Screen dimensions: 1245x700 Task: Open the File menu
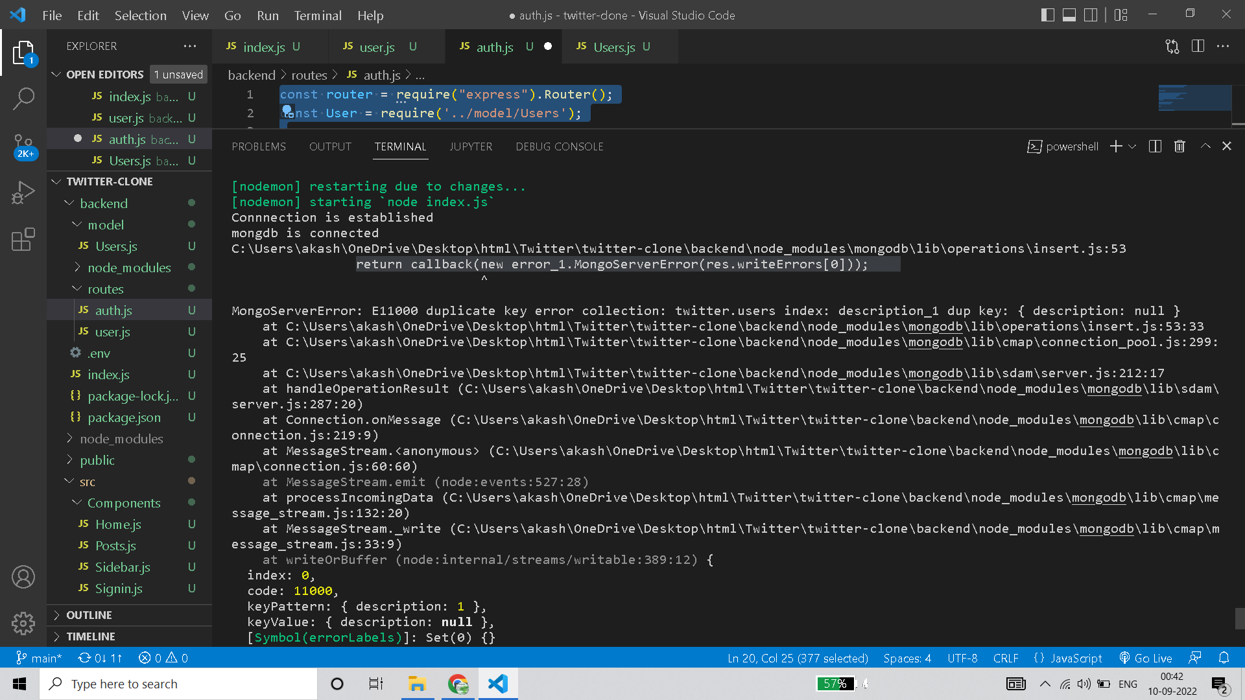coord(52,15)
